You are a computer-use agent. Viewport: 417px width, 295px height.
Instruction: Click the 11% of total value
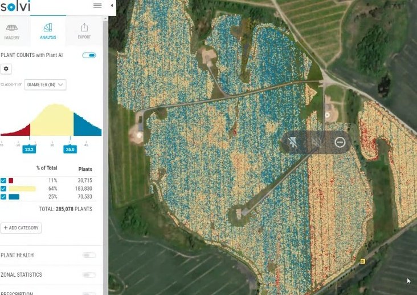52,180
